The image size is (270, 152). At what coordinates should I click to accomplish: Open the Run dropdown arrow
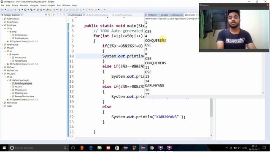28,10
